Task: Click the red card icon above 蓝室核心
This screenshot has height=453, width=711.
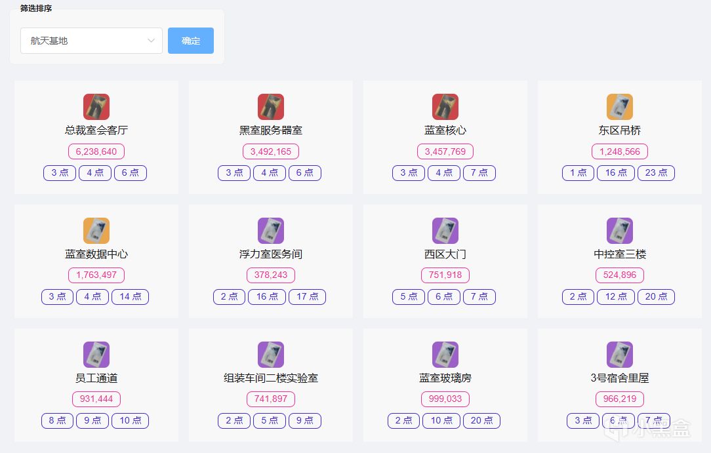Action: pyautogui.click(x=445, y=107)
